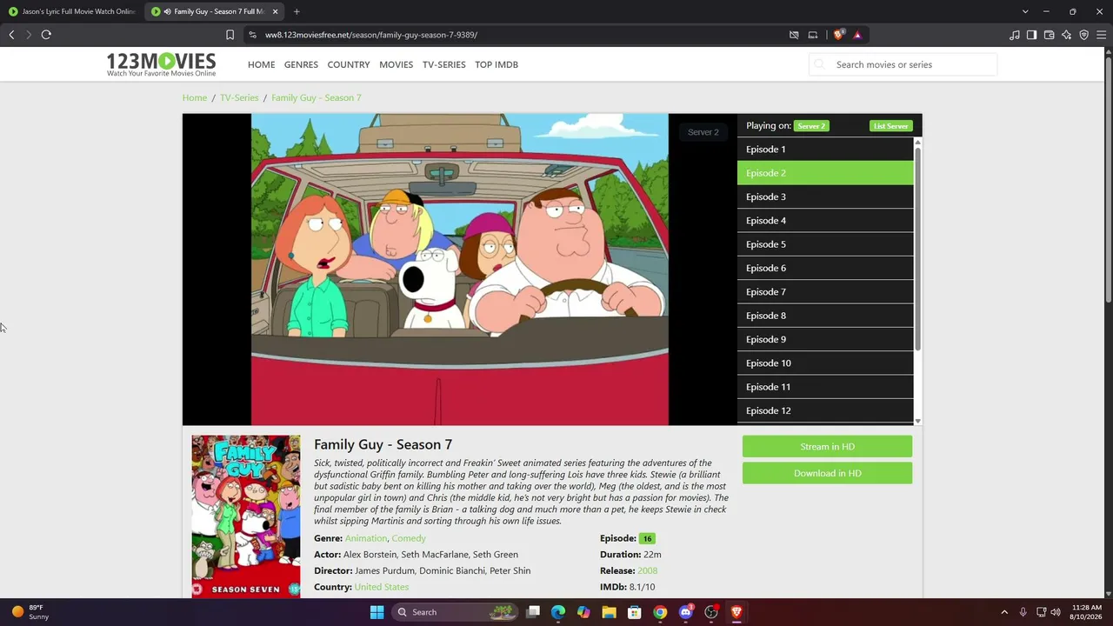Screen dimensions: 1113x626
Task: Go back with the browser back arrow
Action: (11, 35)
